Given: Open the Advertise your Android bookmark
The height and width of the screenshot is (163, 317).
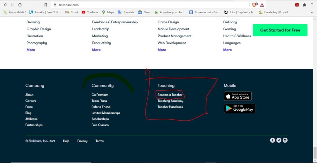Looking at the screenshot, I should (x=170, y=12).
